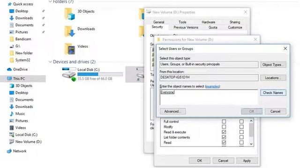Open the 3D Objects folder icon in Folders
The image size is (300, 168).
coord(69,14)
